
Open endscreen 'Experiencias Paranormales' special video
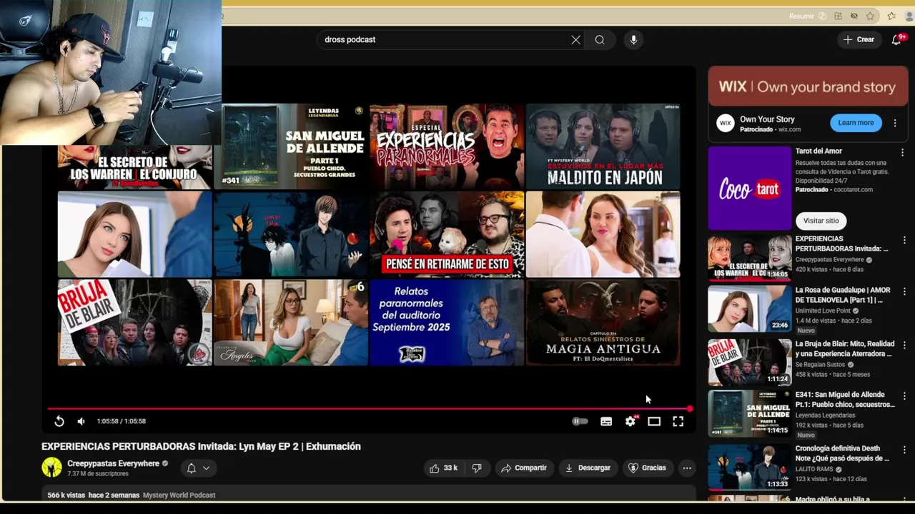point(447,147)
